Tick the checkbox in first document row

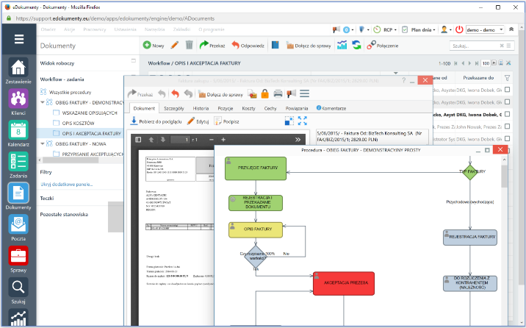(x=507, y=90)
